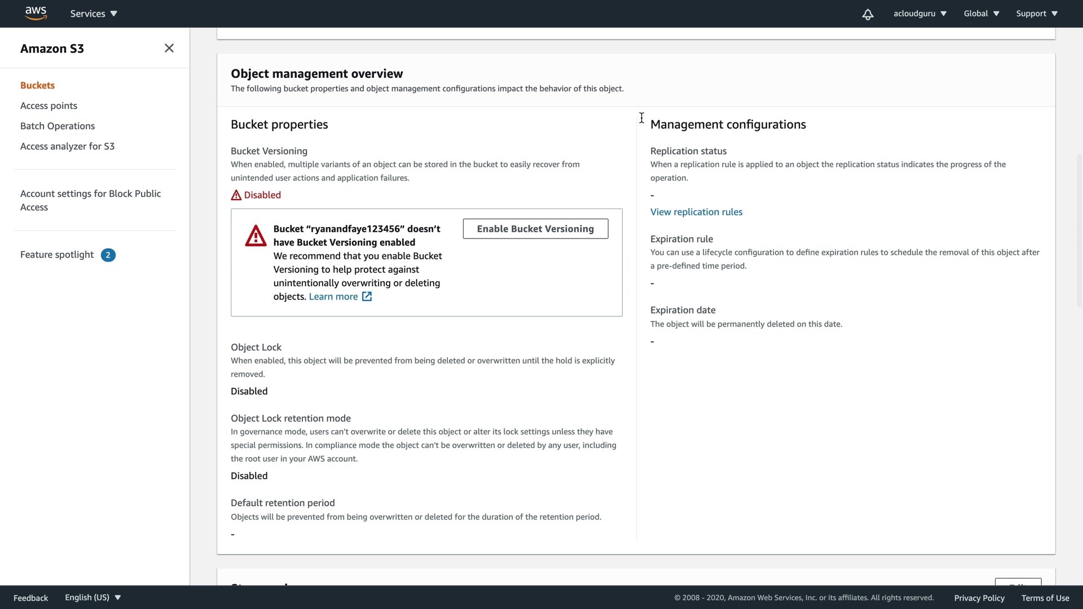Expand the Services dropdown menu
1083x609 pixels.
(x=94, y=14)
